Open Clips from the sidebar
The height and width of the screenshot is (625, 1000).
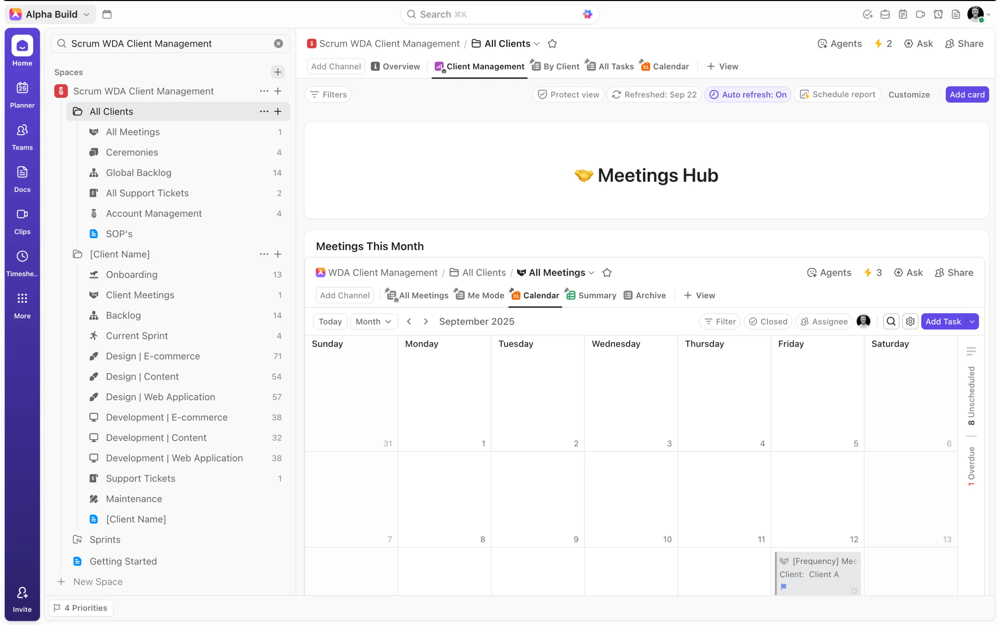pos(22,221)
